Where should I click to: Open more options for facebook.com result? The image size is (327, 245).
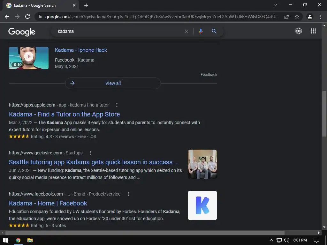click(128, 194)
